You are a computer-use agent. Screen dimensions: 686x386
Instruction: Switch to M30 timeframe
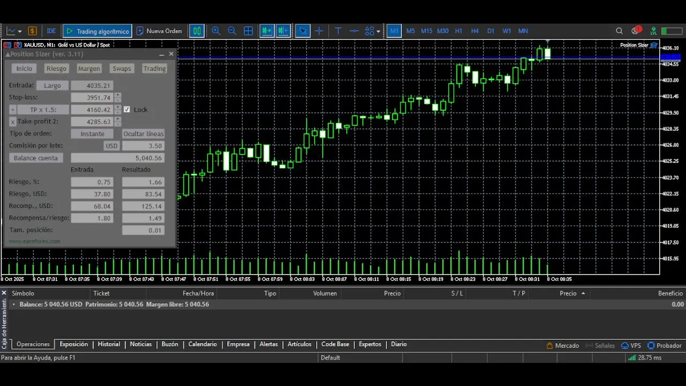[x=443, y=31]
